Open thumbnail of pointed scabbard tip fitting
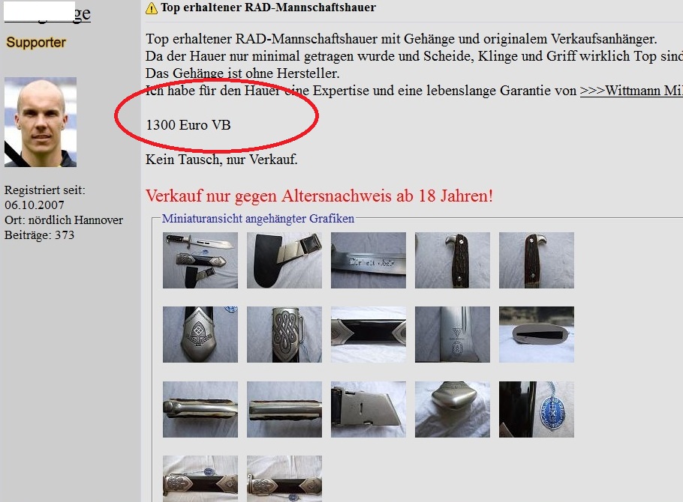The image size is (683, 502). tap(200, 334)
